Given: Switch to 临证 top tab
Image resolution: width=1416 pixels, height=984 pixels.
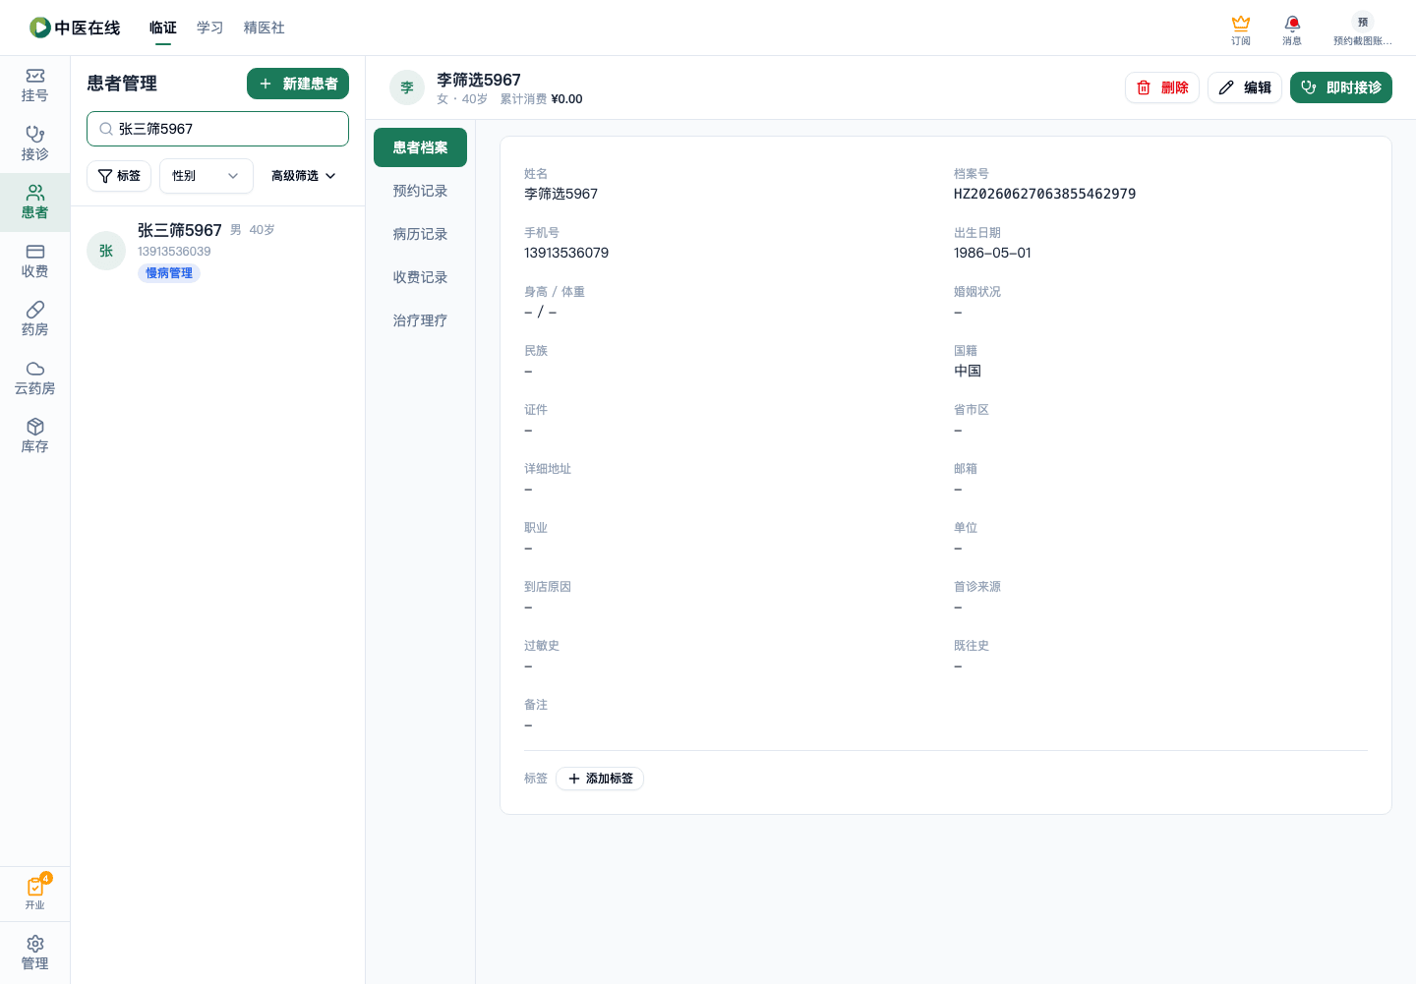Looking at the screenshot, I should pyautogui.click(x=163, y=28).
